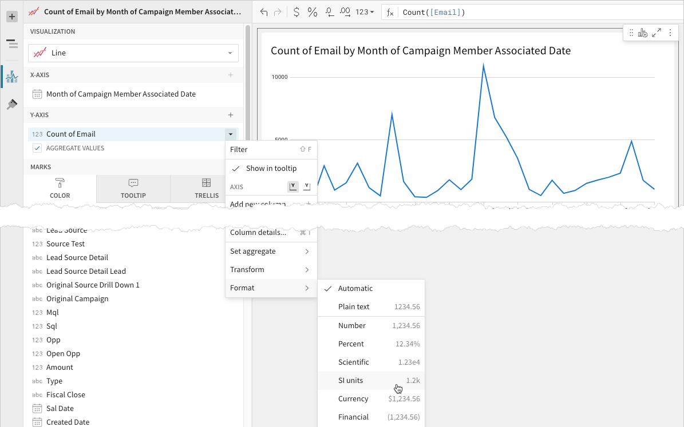Switch to the Tooltip marks tab
684x427 pixels.
(x=133, y=189)
